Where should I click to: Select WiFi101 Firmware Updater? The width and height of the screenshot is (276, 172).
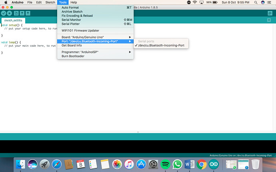pyautogui.click(x=96, y=30)
